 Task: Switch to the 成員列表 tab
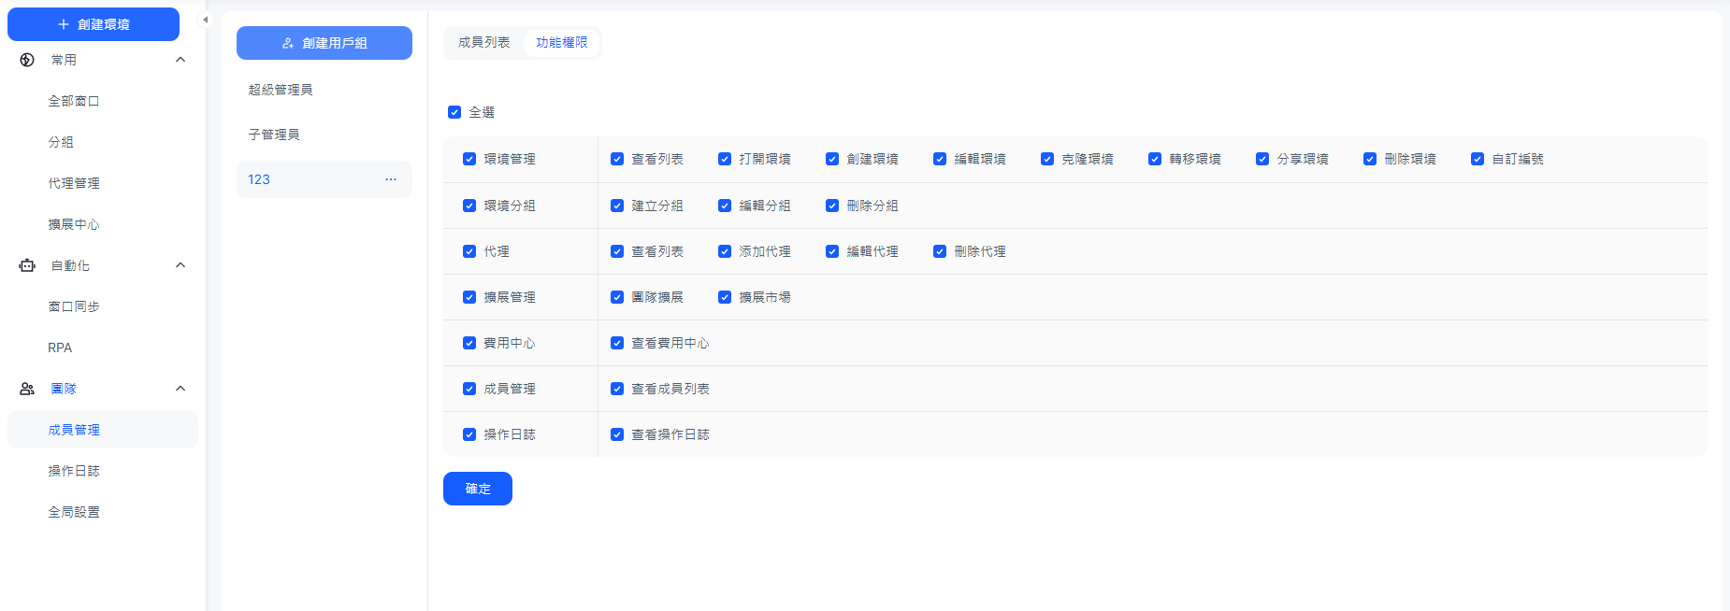point(484,43)
